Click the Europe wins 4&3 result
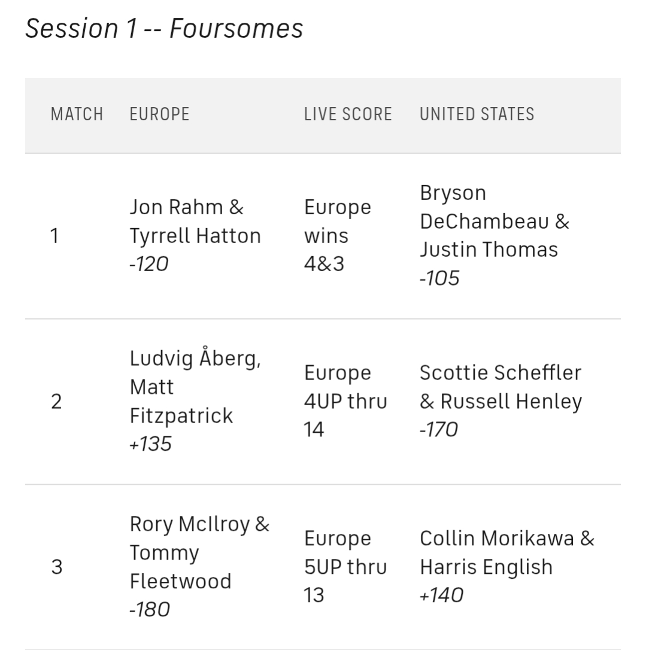The image size is (646, 650). [x=338, y=236]
